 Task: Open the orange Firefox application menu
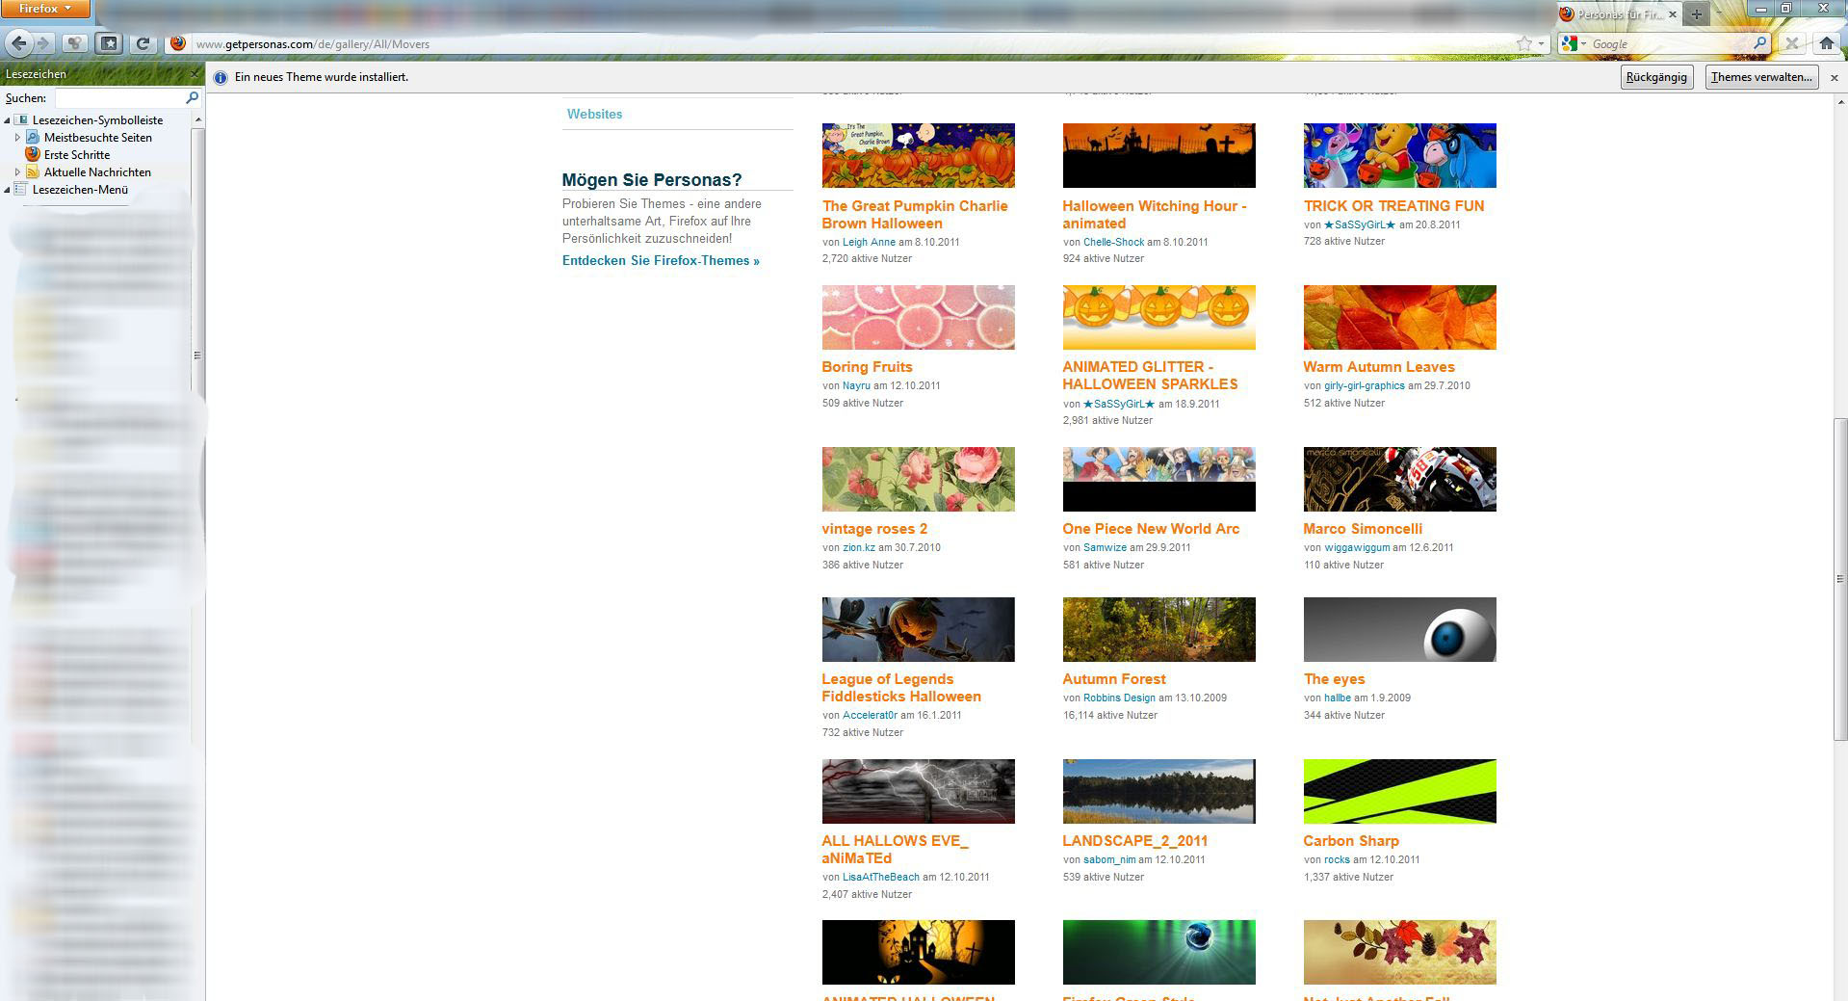(x=45, y=9)
